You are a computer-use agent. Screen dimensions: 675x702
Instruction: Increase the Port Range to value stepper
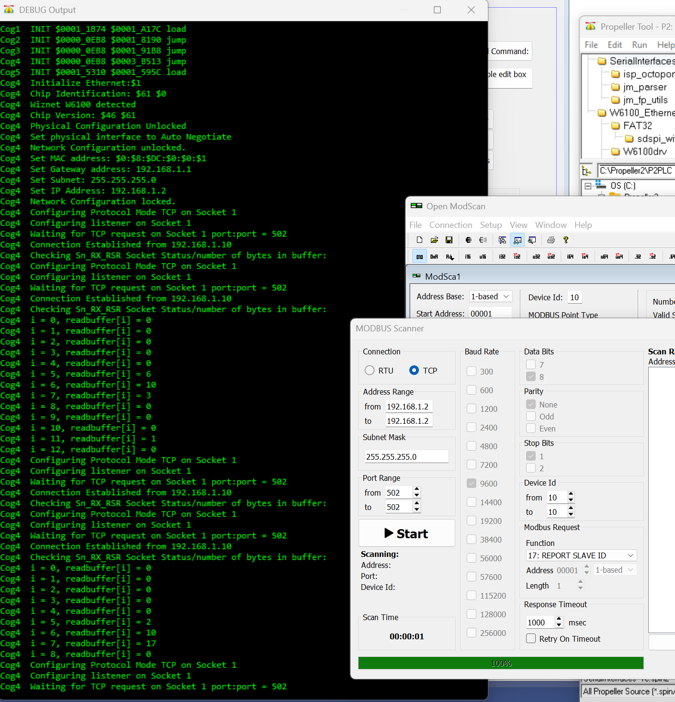417,504
